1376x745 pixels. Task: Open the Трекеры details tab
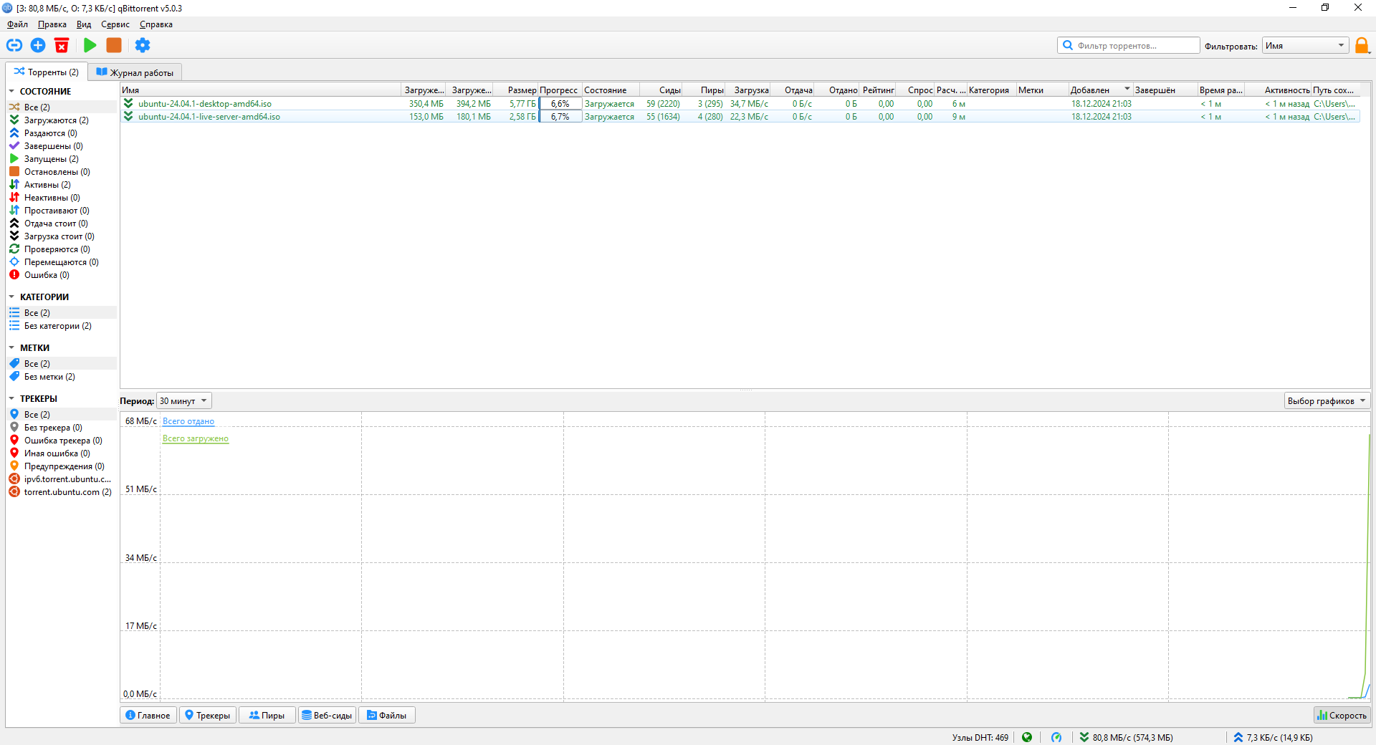click(208, 716)
